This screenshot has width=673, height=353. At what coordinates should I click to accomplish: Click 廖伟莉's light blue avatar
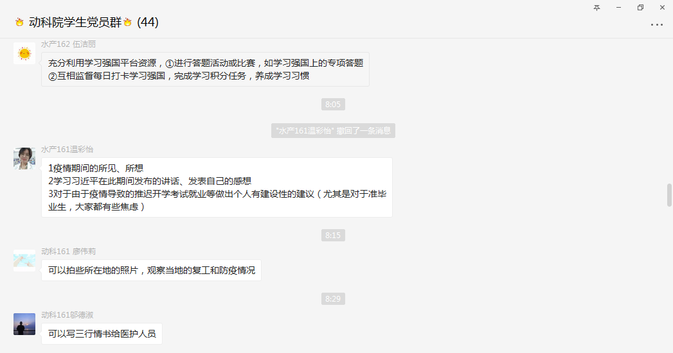(24, 261)
